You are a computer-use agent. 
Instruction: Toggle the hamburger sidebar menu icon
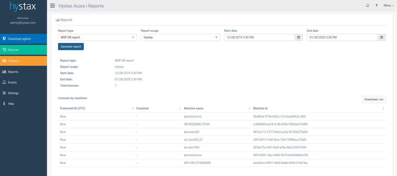(52, 6)
